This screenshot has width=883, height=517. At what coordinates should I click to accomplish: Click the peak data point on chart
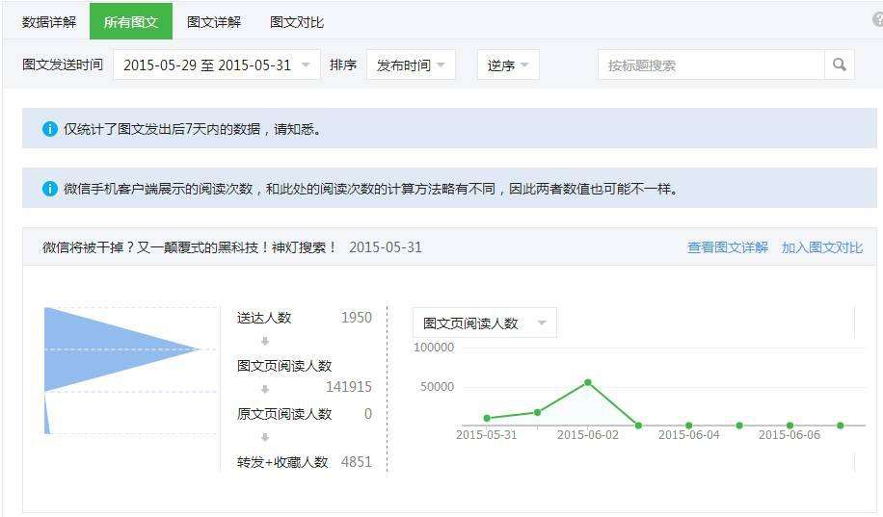(x=588, y=382)
